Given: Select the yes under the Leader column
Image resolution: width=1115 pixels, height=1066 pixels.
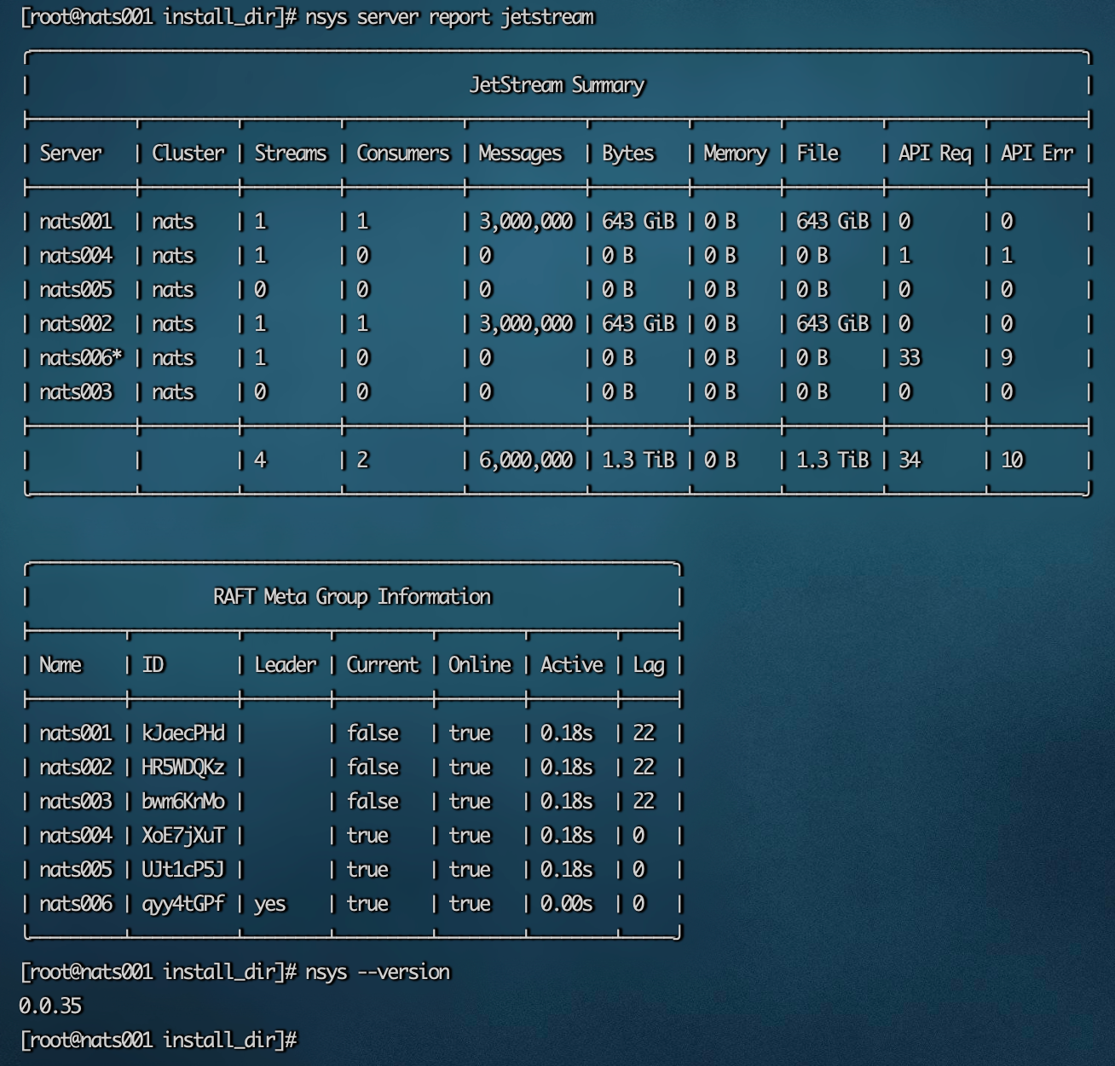Looking at the screenshot, I should (x=269, y=903).
